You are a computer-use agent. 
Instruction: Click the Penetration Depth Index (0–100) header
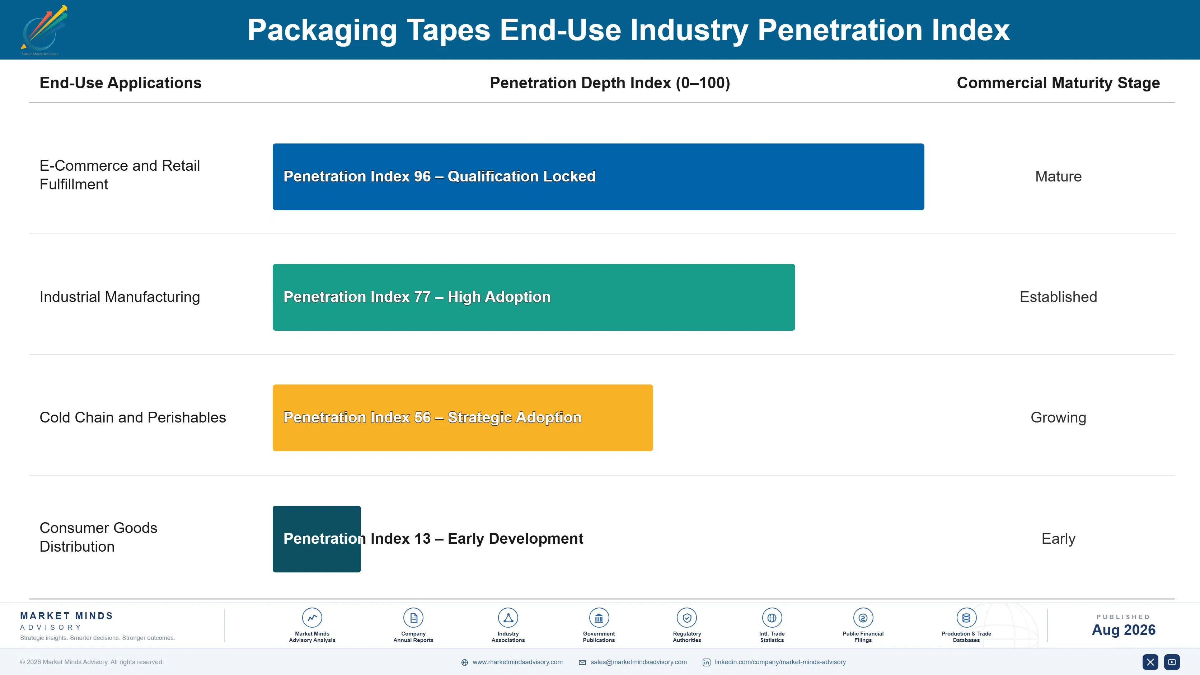point(610,83)
